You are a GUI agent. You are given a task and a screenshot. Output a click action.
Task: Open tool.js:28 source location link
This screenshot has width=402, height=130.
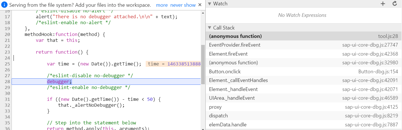(x=388, y=36)
